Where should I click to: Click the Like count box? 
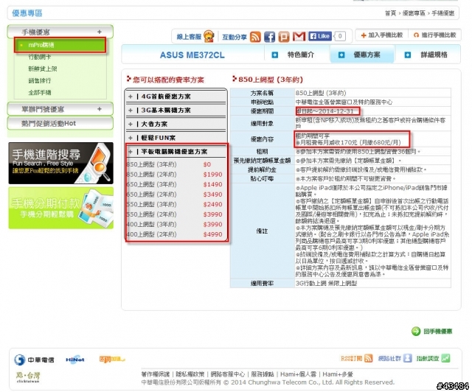[340, 36]
